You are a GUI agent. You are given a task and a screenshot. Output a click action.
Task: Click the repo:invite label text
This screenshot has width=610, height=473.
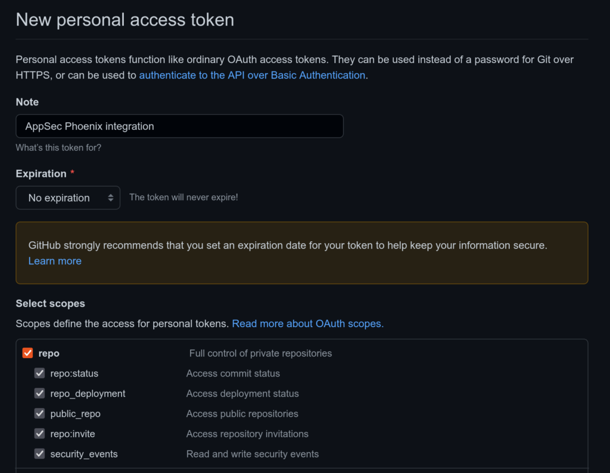[x=73, y=434]
